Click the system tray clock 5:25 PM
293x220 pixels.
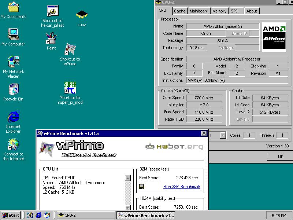click(279, 216)
